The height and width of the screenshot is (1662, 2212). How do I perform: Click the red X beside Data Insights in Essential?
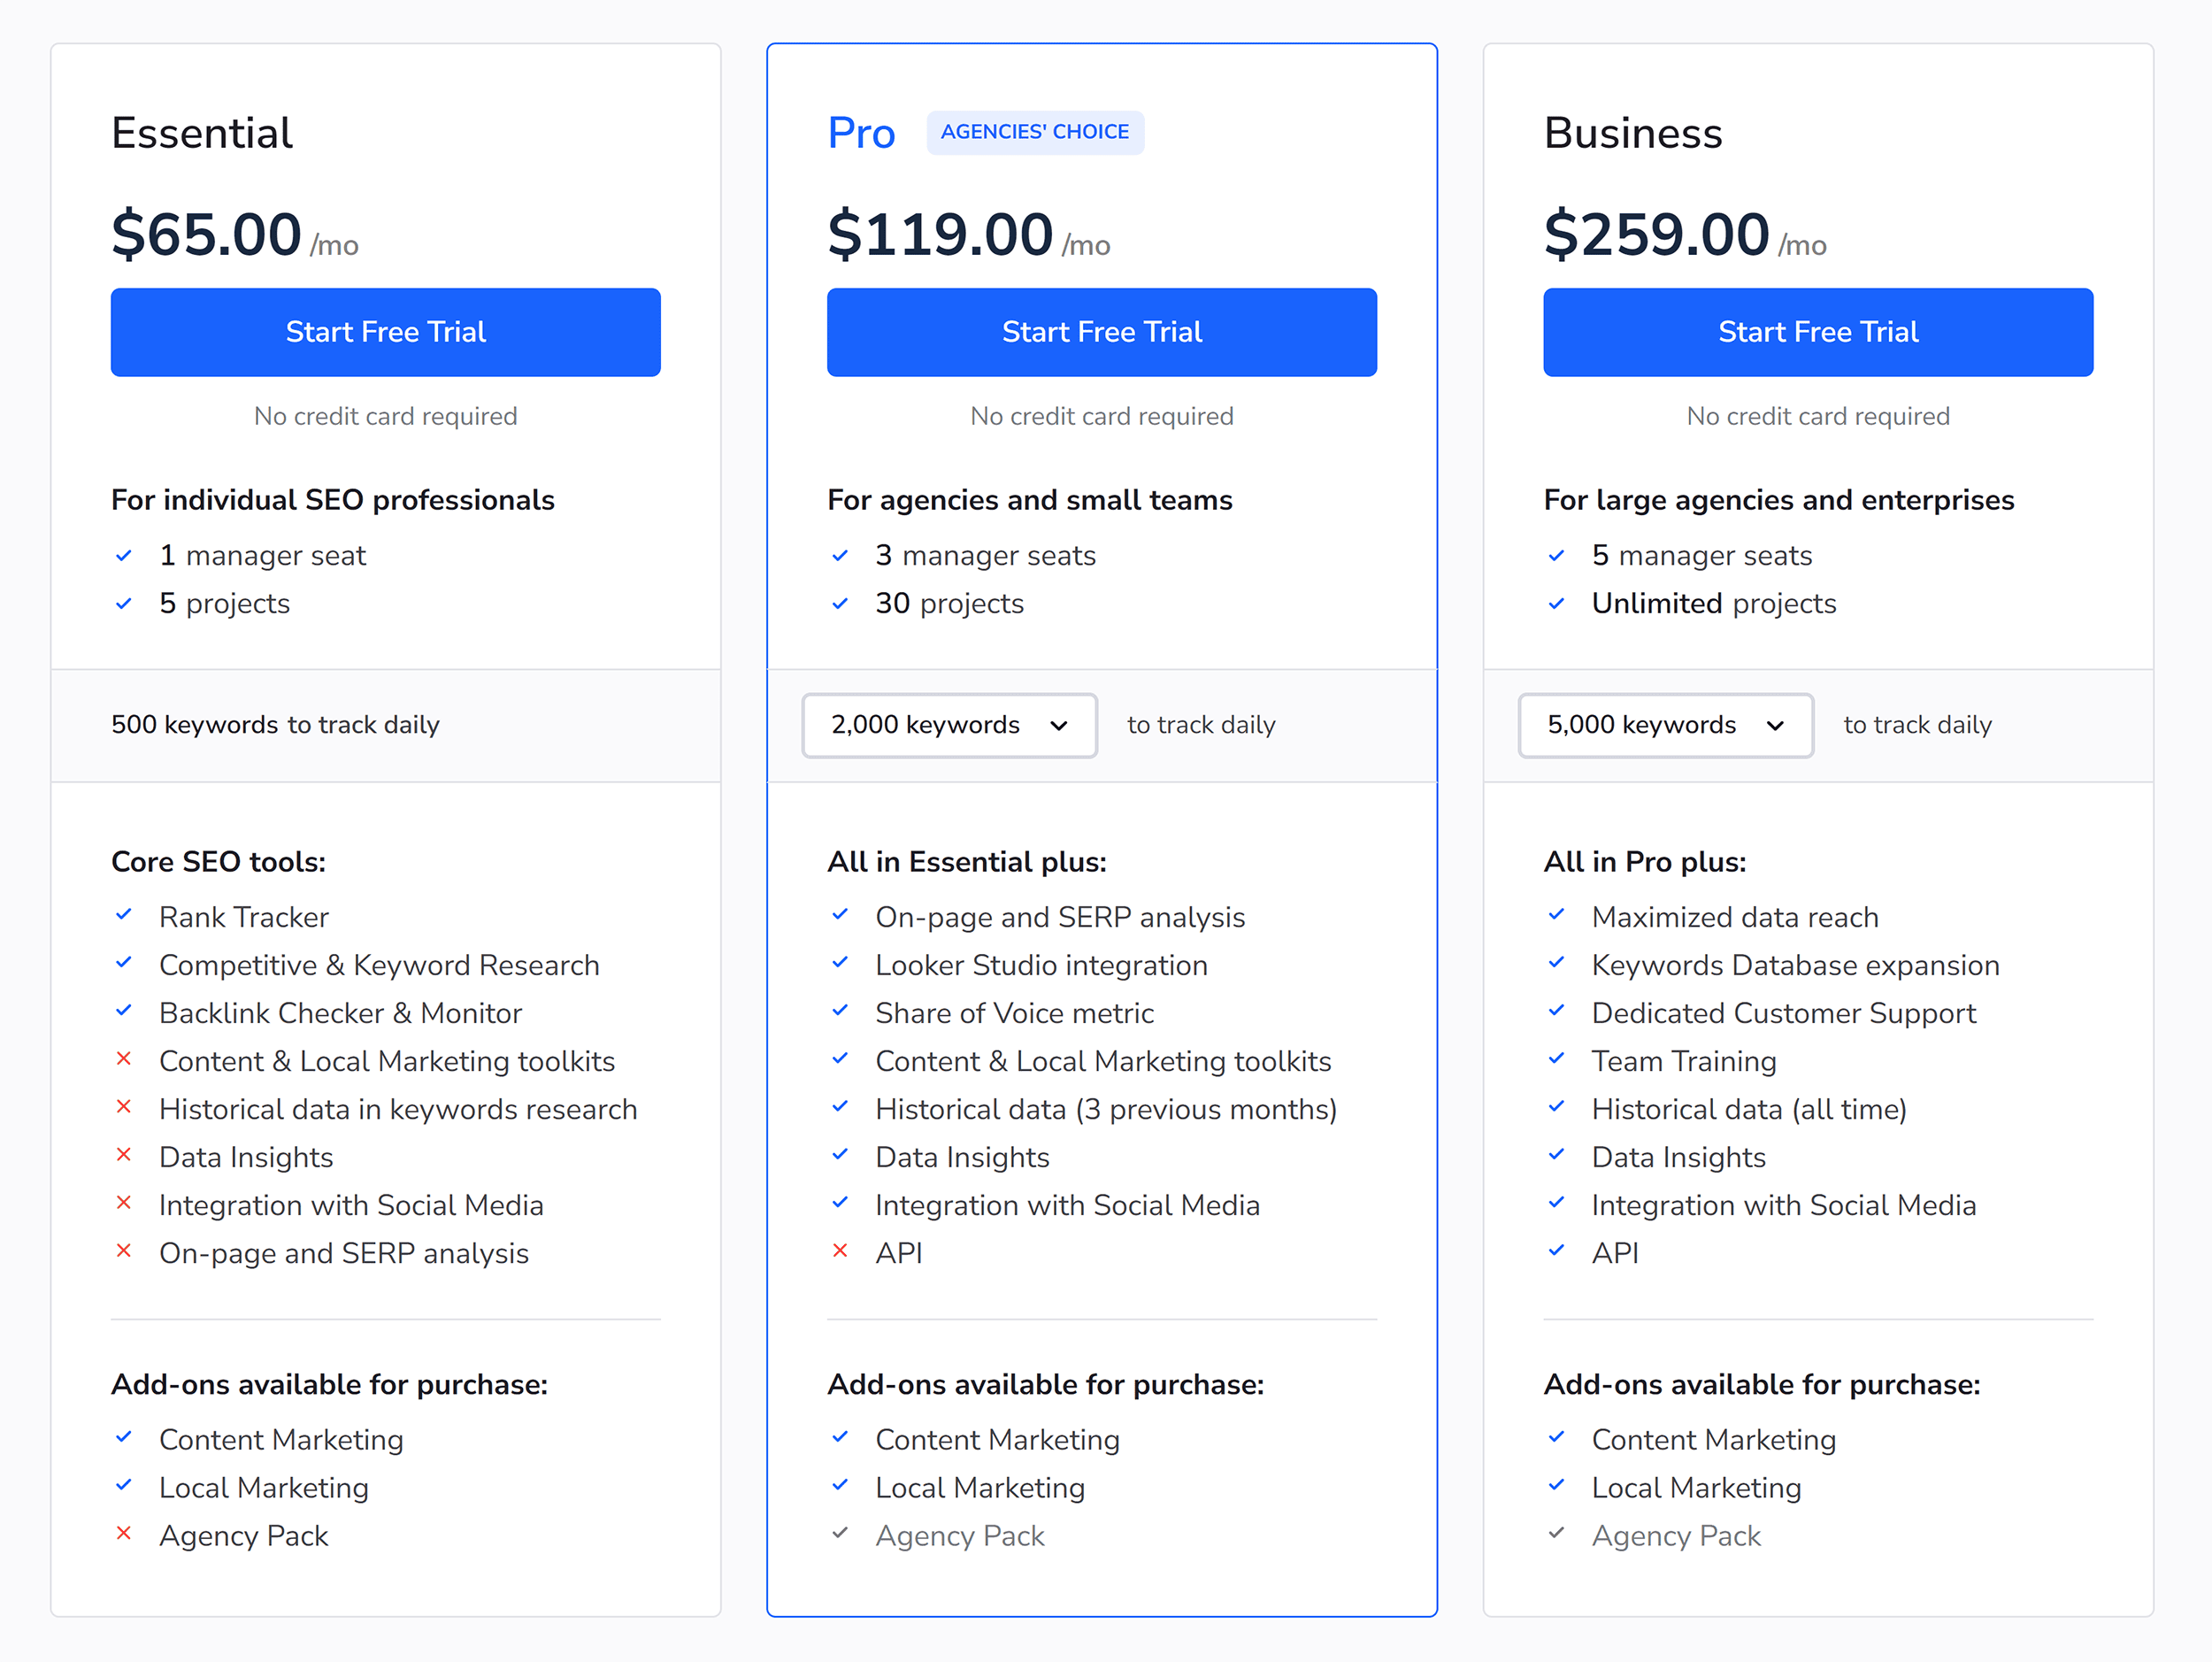[126, 1156]
